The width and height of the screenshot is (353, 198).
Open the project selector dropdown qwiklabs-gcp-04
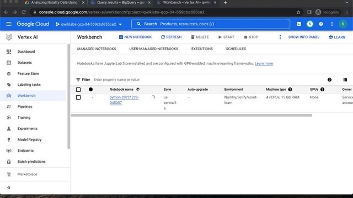(x=89, y=24)
